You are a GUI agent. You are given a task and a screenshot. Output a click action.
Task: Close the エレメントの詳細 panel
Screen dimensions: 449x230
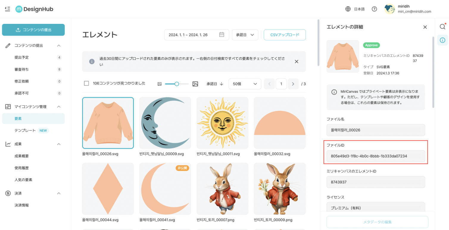(425, 27)
